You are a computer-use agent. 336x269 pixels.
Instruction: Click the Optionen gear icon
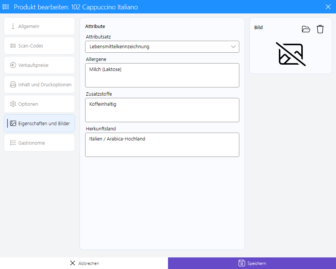(x=13, y=104)
